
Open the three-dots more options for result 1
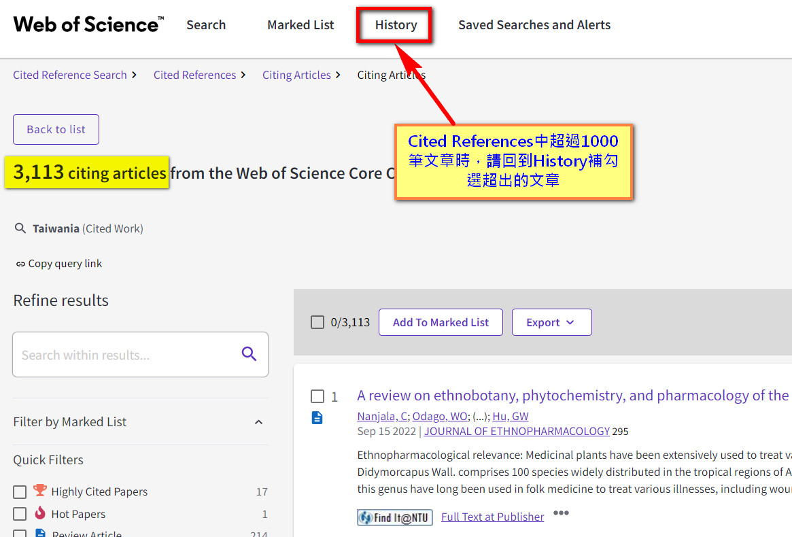coord(561,513)
